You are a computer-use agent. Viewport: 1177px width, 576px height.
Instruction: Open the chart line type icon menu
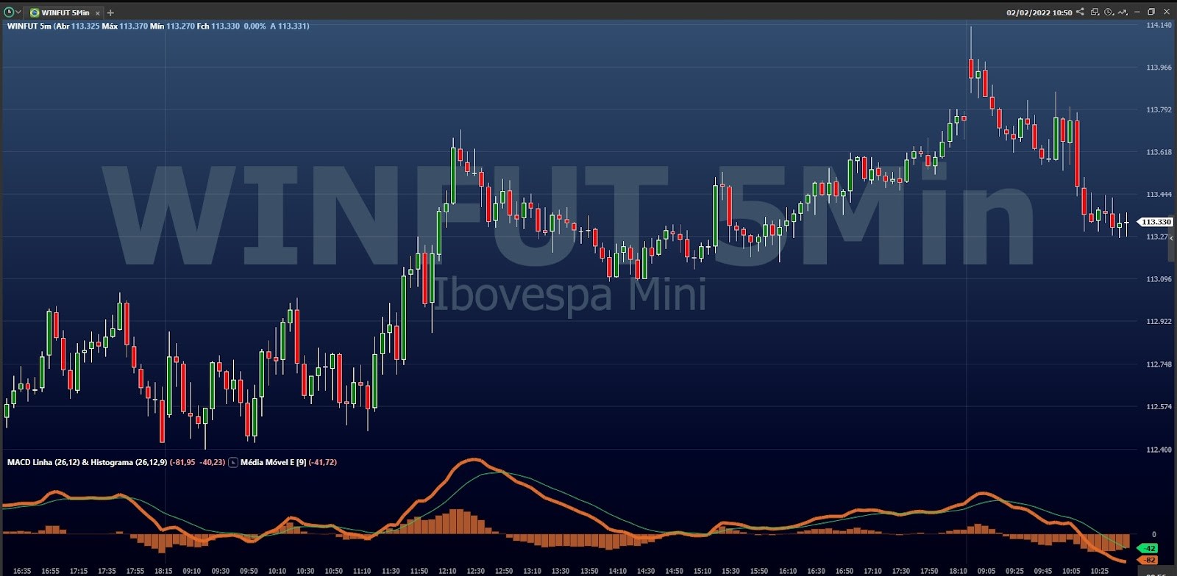1123,12
